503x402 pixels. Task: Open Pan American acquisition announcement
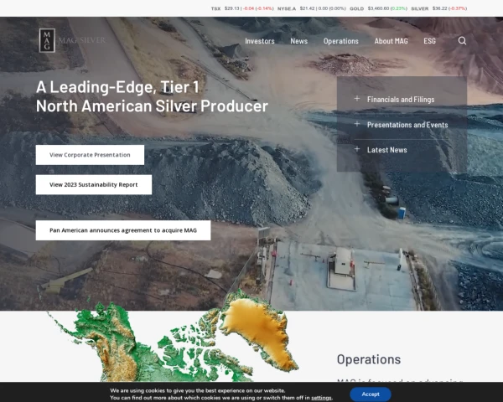pyautogui.click(x=123, y=230)
